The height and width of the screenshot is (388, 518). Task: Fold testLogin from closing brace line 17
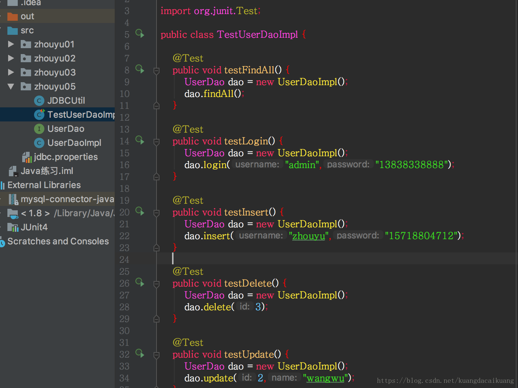[157, 177]
